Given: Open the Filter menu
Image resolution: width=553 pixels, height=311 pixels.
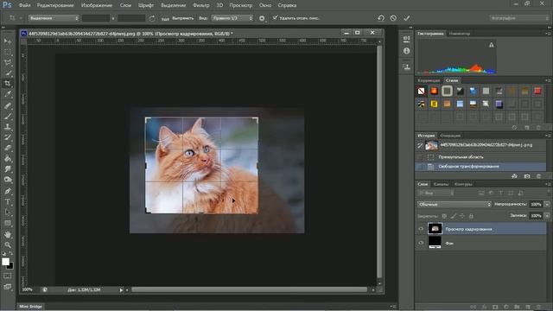Looking at the screenshot, I should tap(201, 5).
